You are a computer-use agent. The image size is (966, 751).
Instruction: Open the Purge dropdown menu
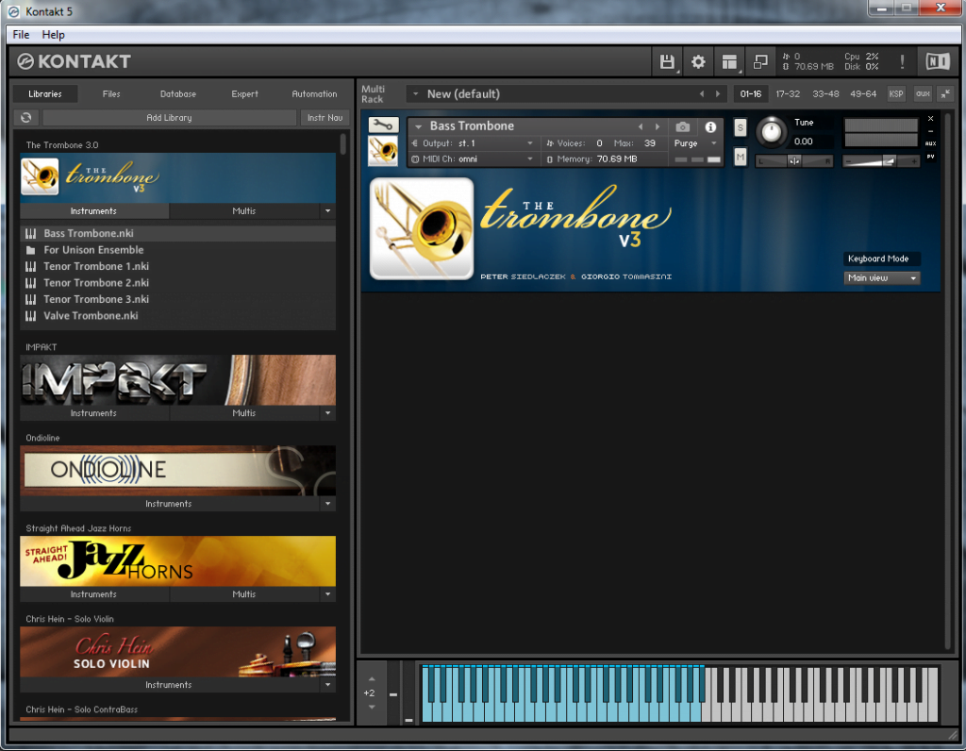695,142
